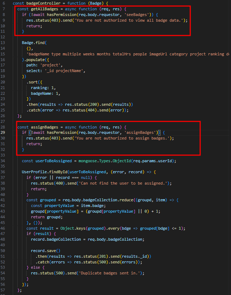
Task: Click Object.keys on line 46
Action: [73, 228]
